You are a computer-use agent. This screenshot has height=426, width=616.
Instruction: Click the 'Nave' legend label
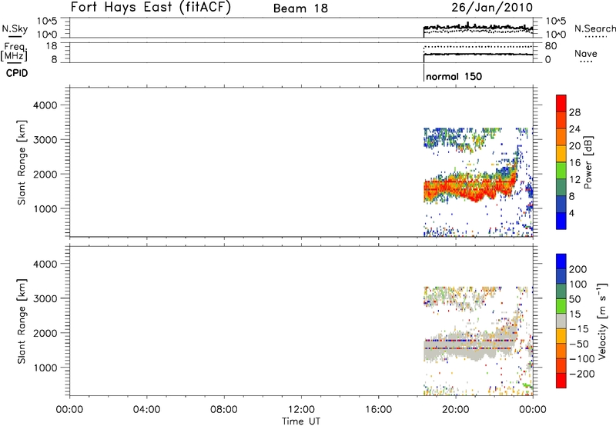click(x=585, y=54)
